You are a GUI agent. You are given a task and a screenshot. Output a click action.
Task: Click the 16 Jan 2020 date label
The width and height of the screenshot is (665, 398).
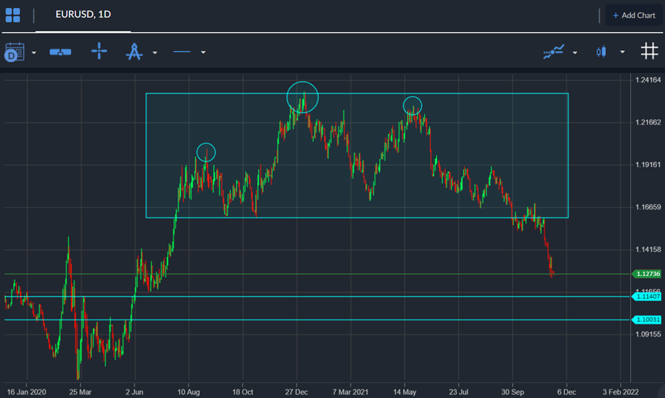pyautogui.click(x=27, y=392)
